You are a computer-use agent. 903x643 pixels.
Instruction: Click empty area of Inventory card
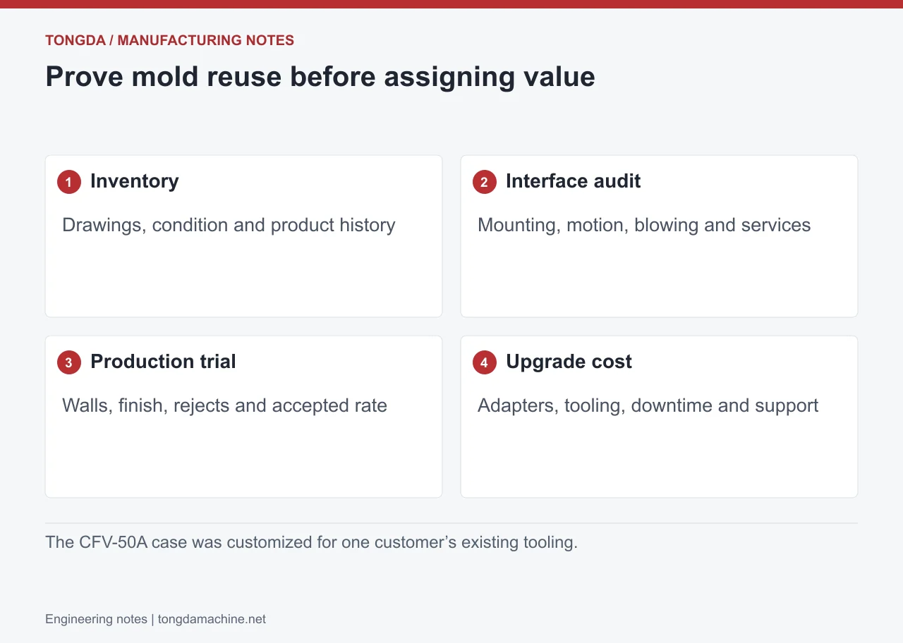(243, 278)
